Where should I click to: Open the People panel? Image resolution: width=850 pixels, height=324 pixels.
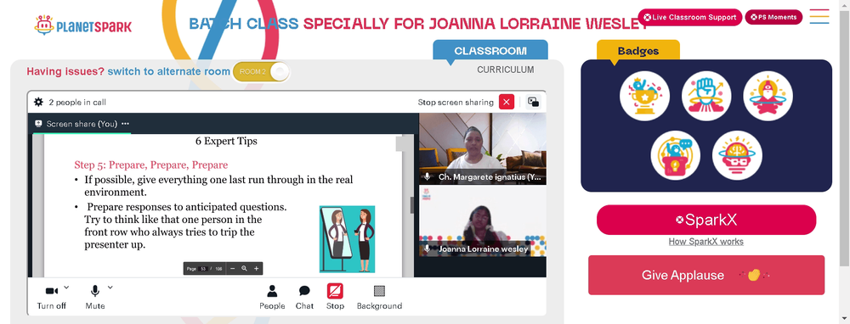272,297
